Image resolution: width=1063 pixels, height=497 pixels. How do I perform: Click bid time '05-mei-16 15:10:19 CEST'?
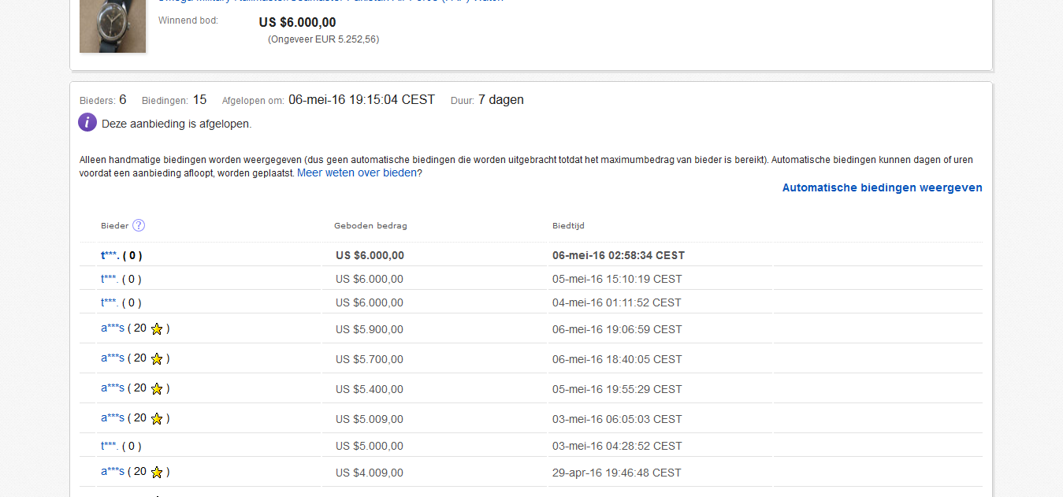(x=617, y=279)
